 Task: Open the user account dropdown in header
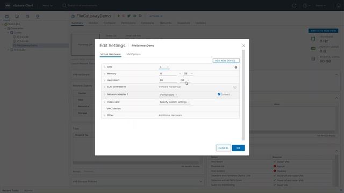[x=321, y=6]
